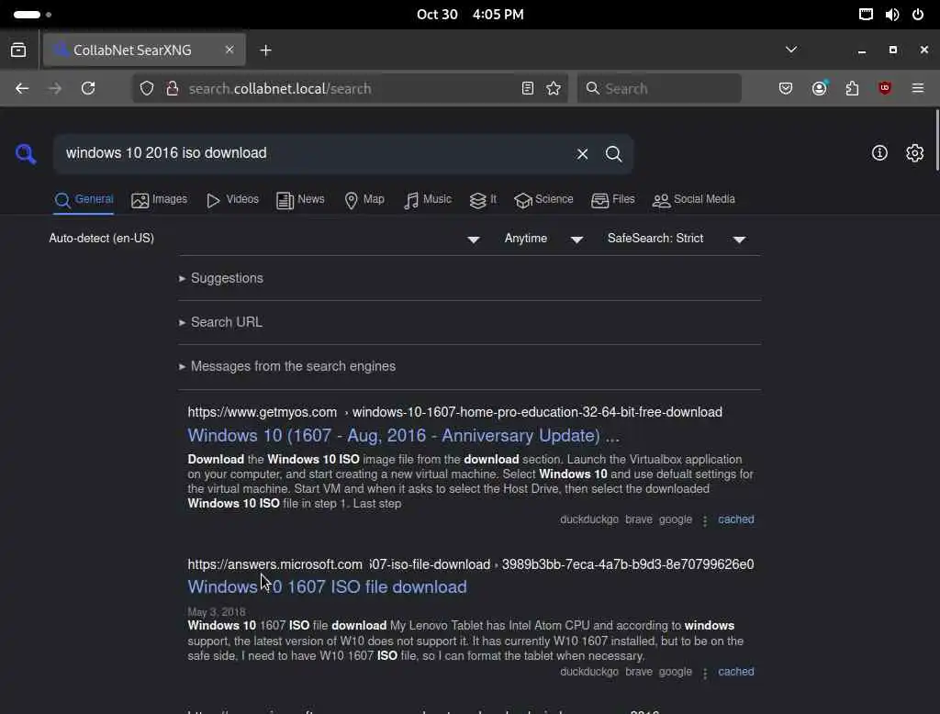Open cached copy of answers.microsoft result
940x714 pixels.
736,672
